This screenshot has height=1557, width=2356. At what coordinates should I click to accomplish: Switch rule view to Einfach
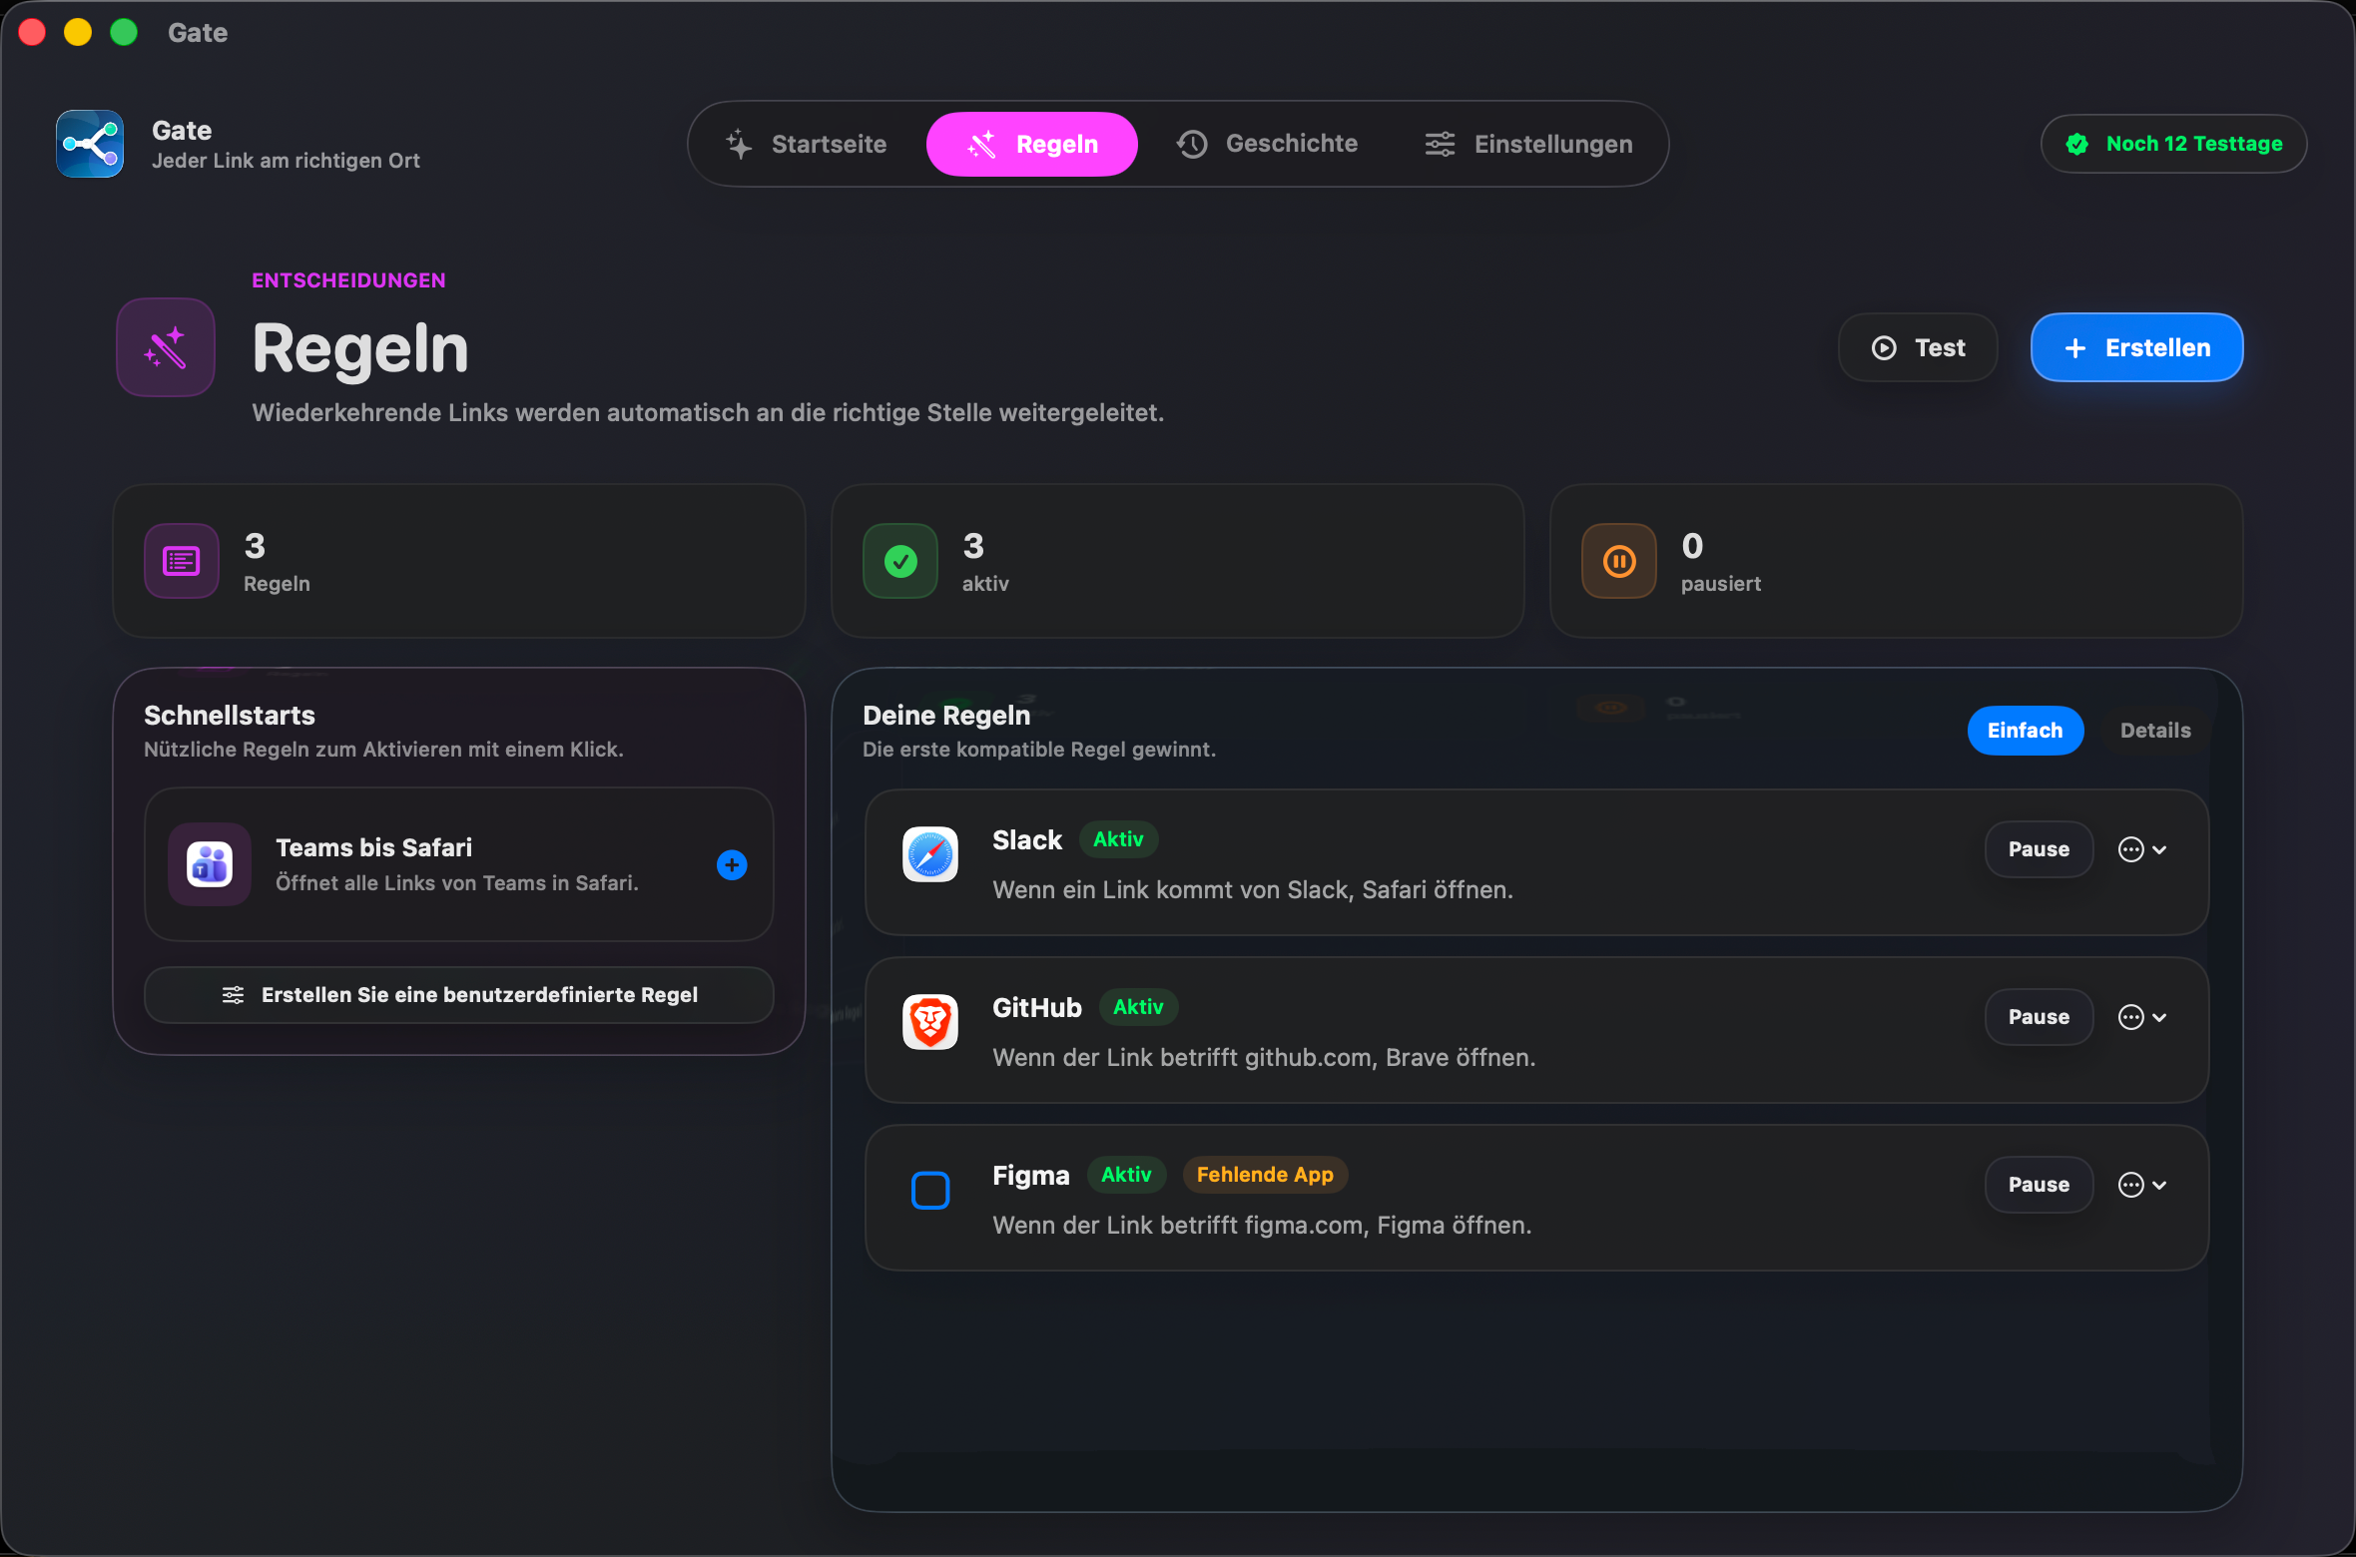tap(2025, 731)
